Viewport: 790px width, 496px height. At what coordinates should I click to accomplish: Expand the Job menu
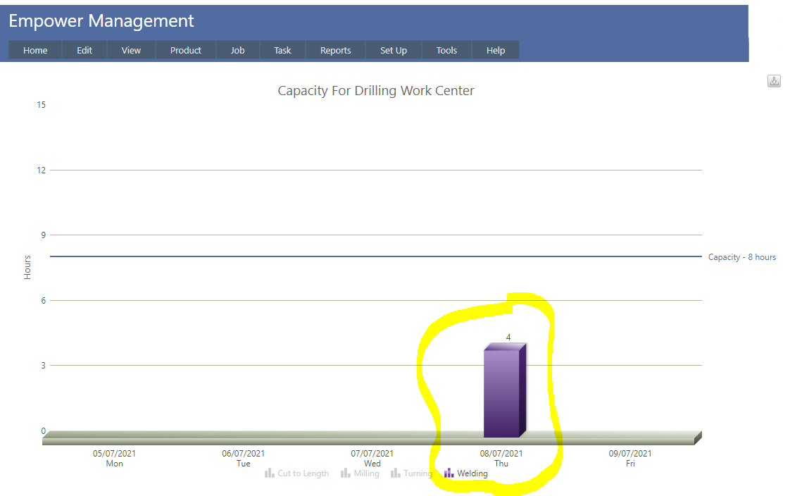(238, 51)
